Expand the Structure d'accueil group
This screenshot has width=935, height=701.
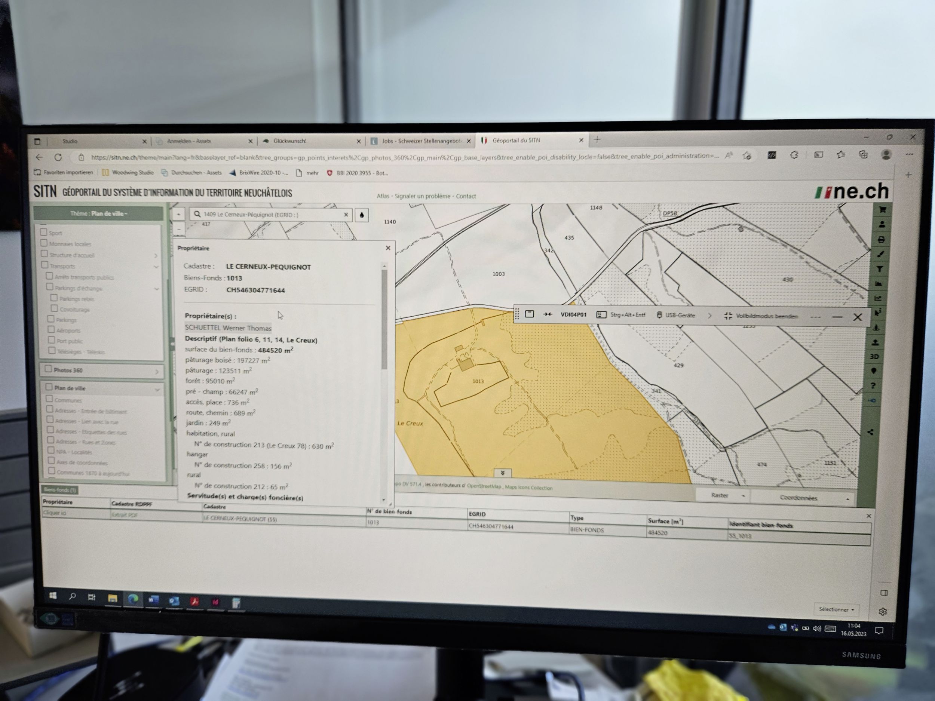click(x=156, y=256)
